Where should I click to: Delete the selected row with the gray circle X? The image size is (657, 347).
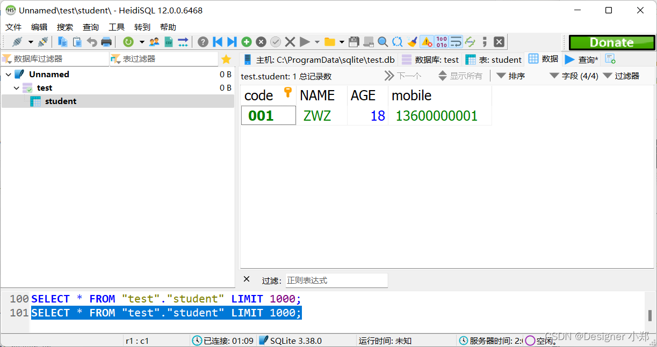click(261, 42)
